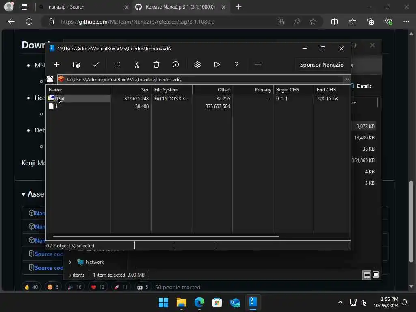The height and width of the screenshot is (312, 416).
Task: Open the Options gear icon in NanaZip
Action: [197, 65]
